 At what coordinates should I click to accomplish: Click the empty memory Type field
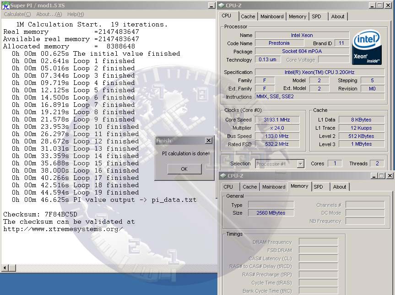(271, 205)
